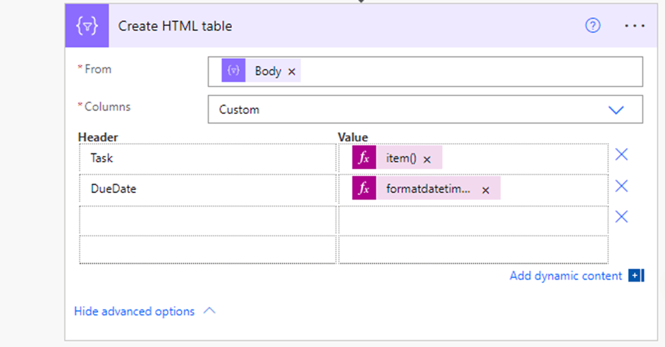Open the three-dots action menu

coord(634,26)
